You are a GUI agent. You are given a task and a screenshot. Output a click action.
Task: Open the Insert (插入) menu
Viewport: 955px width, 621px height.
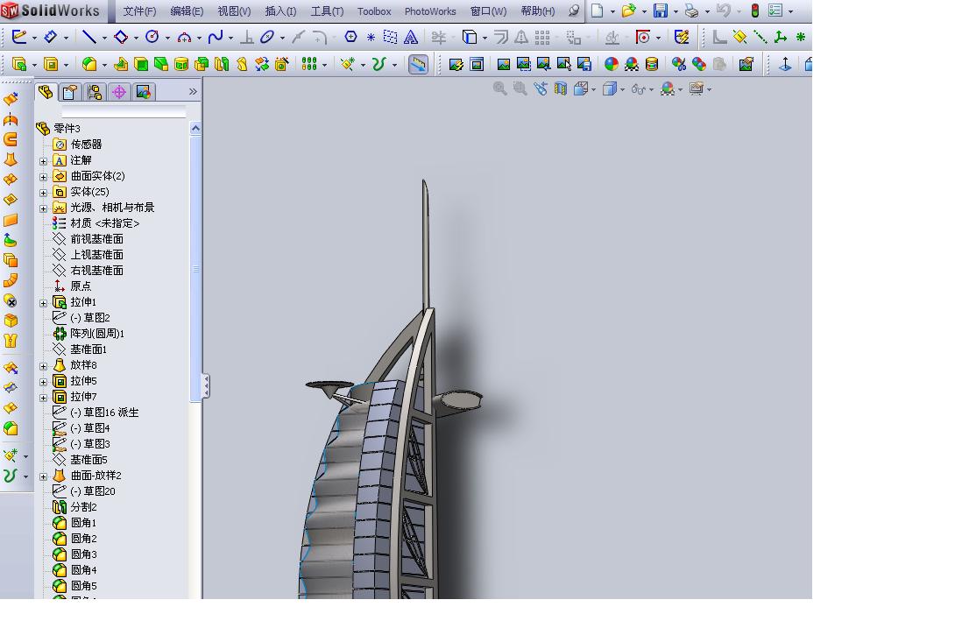tap(280, 11)
